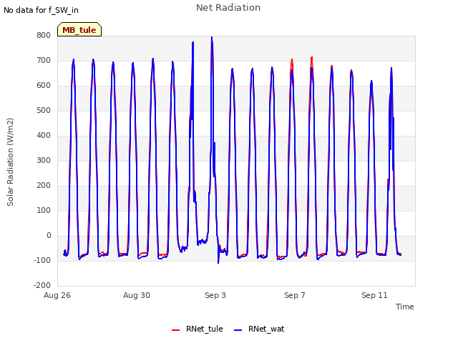Click the 800 y-axis tick label
The height and width of the screenshot is (343, 458).
coord(44,36)
